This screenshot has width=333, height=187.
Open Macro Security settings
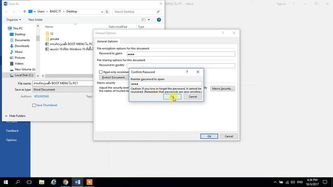click(223, 89)
